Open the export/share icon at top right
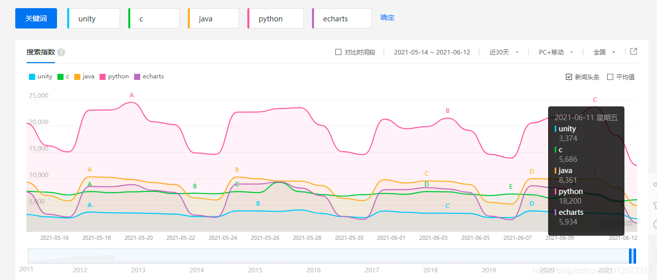 pos(634,51)
